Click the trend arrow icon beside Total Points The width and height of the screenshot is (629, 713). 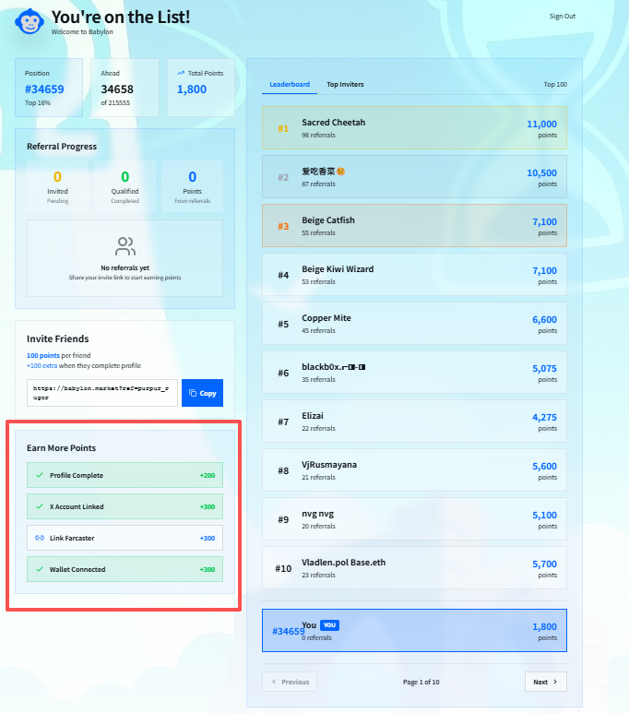click(181, 73)
